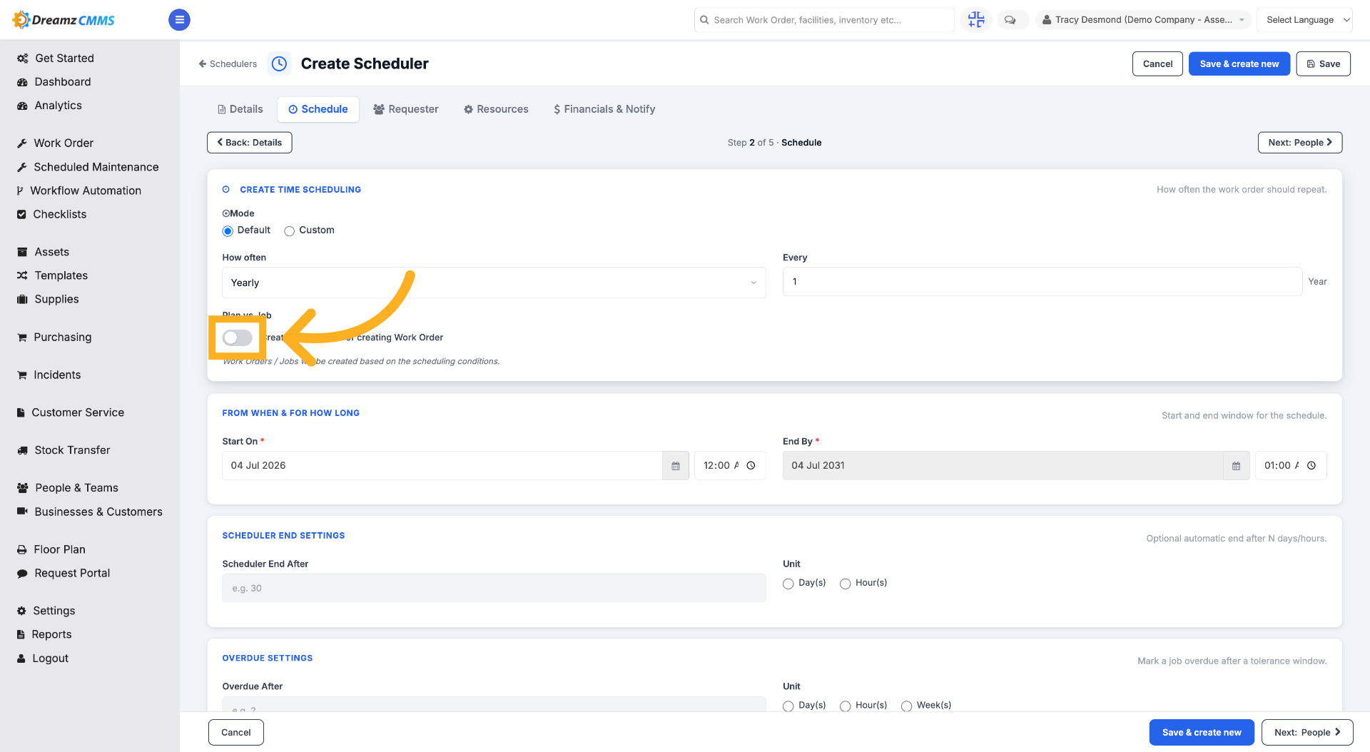
Task: Click bottom Save & create new button
Action: click(1202, 732)
